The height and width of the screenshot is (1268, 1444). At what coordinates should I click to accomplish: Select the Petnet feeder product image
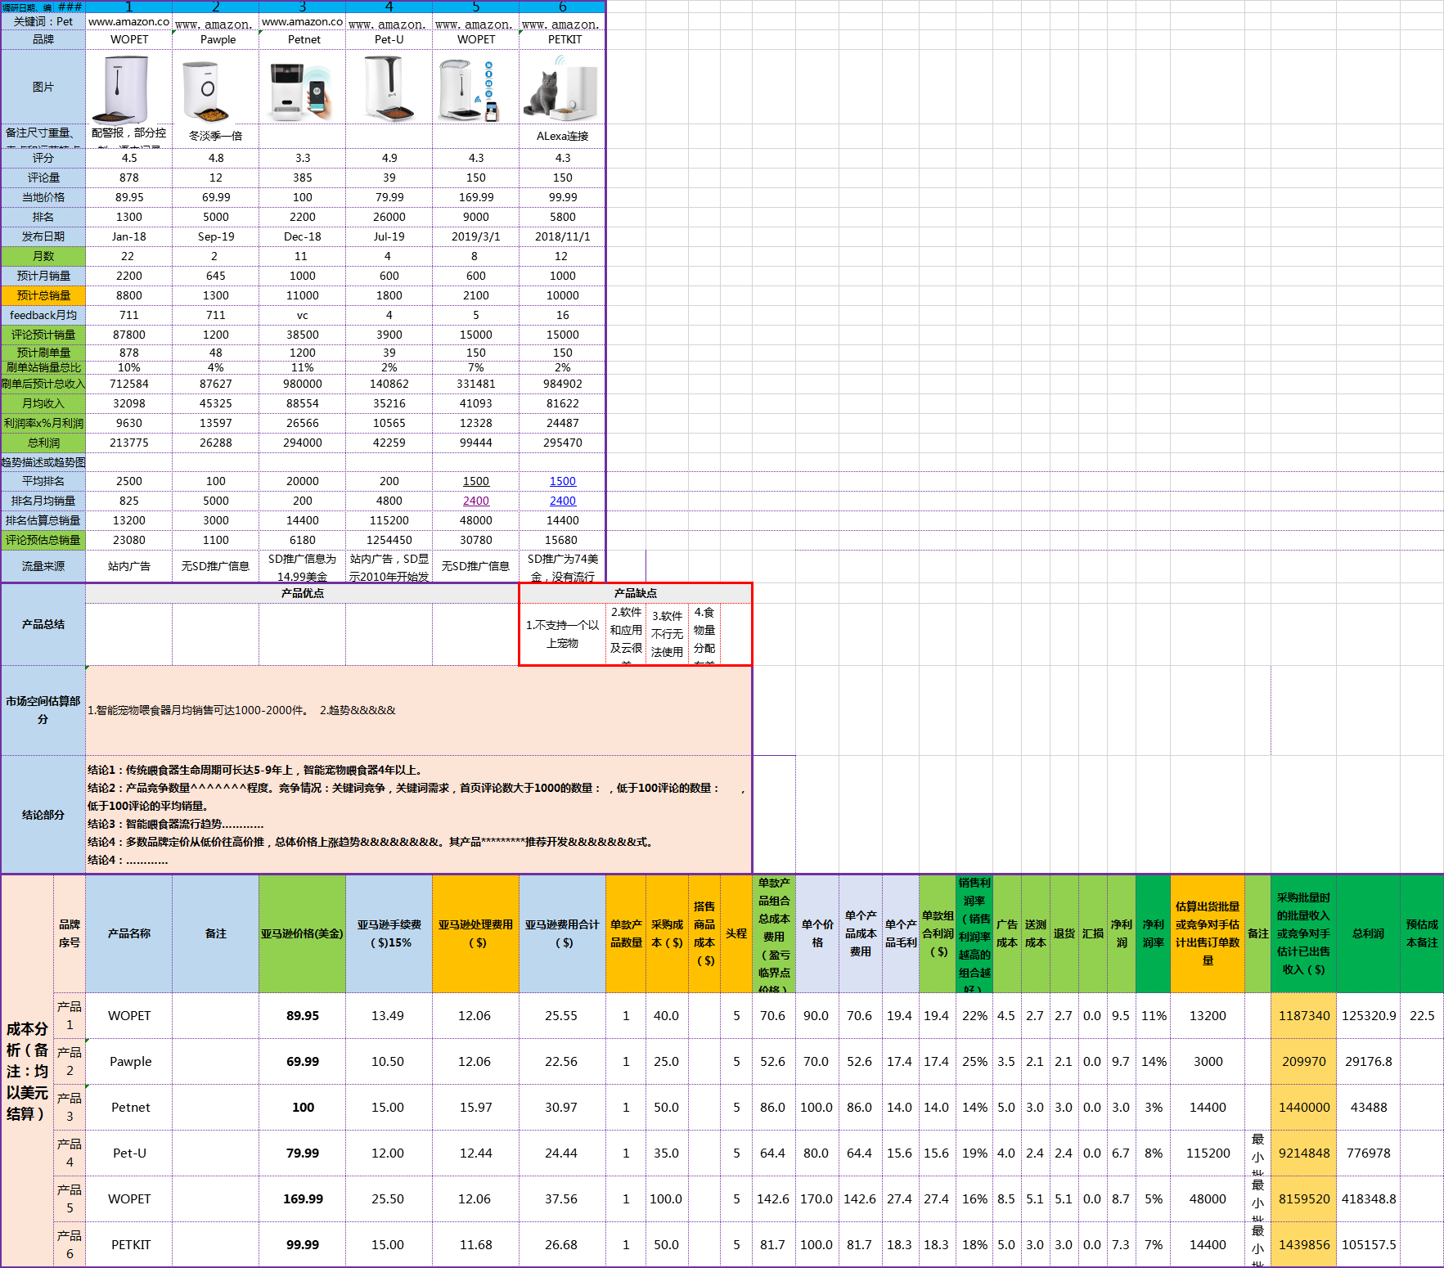coord(302,92)
